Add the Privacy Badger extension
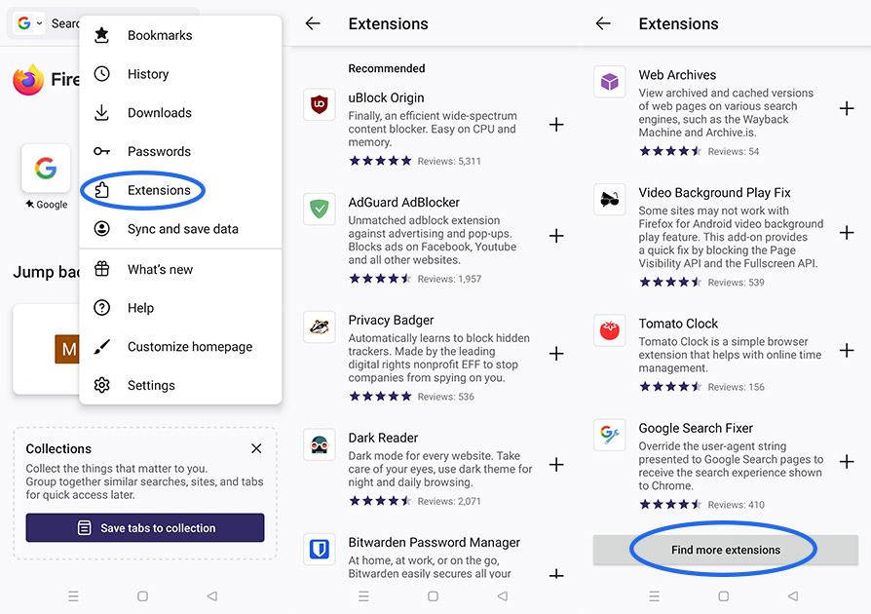871x614 pixels. [556, 354]
